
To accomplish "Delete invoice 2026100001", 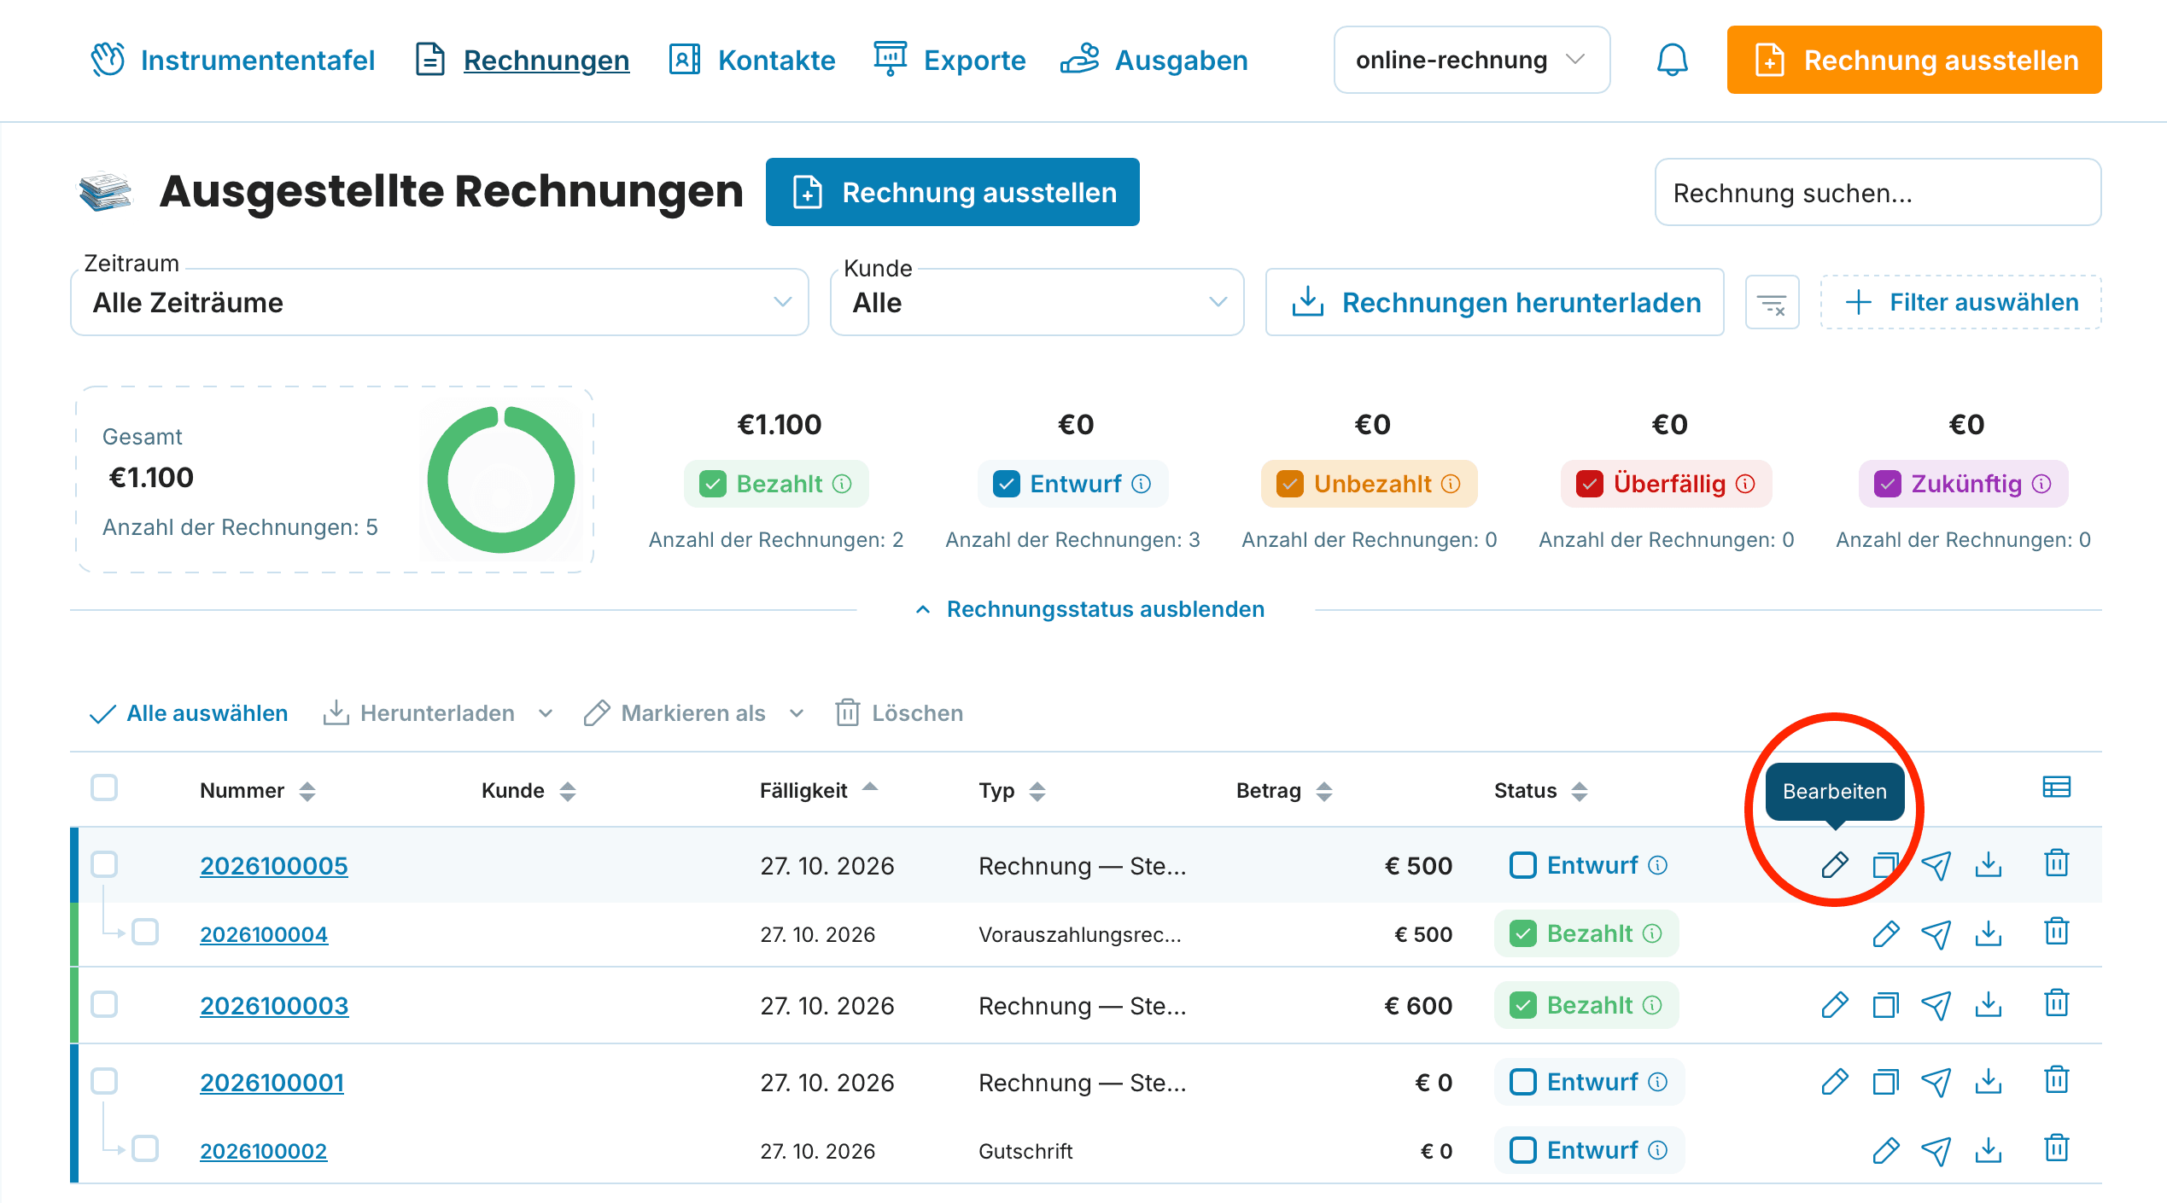I will click(2057, 1081).
